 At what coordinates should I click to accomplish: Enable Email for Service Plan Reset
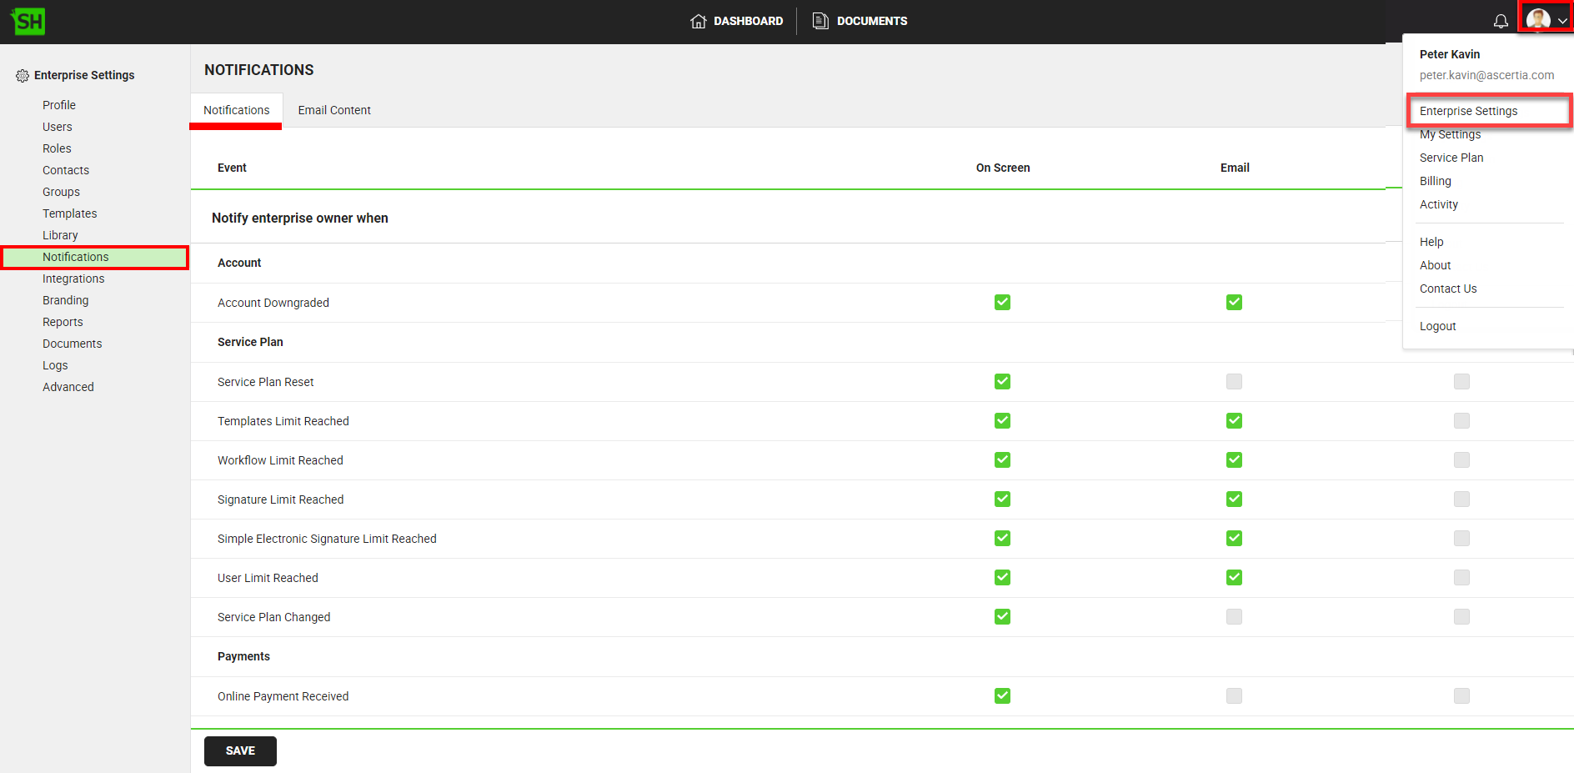[1234, 382]
